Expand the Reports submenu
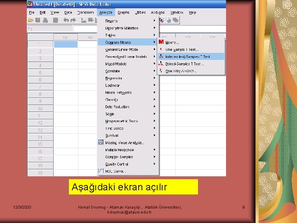Image resolution: width=297 pixels, height=223 pixels. [128, 21]
